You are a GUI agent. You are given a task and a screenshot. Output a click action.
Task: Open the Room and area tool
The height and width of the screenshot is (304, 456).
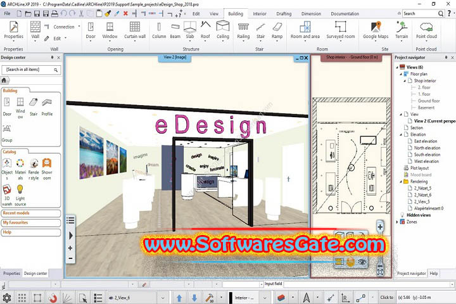305,30
